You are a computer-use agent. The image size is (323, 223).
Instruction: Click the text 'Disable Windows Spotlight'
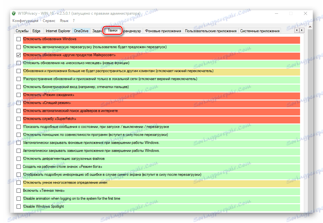[x=44, y=206]
